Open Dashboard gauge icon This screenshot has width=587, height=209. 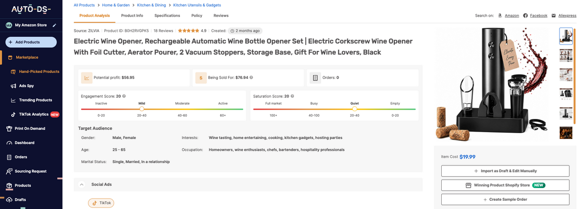9,143
